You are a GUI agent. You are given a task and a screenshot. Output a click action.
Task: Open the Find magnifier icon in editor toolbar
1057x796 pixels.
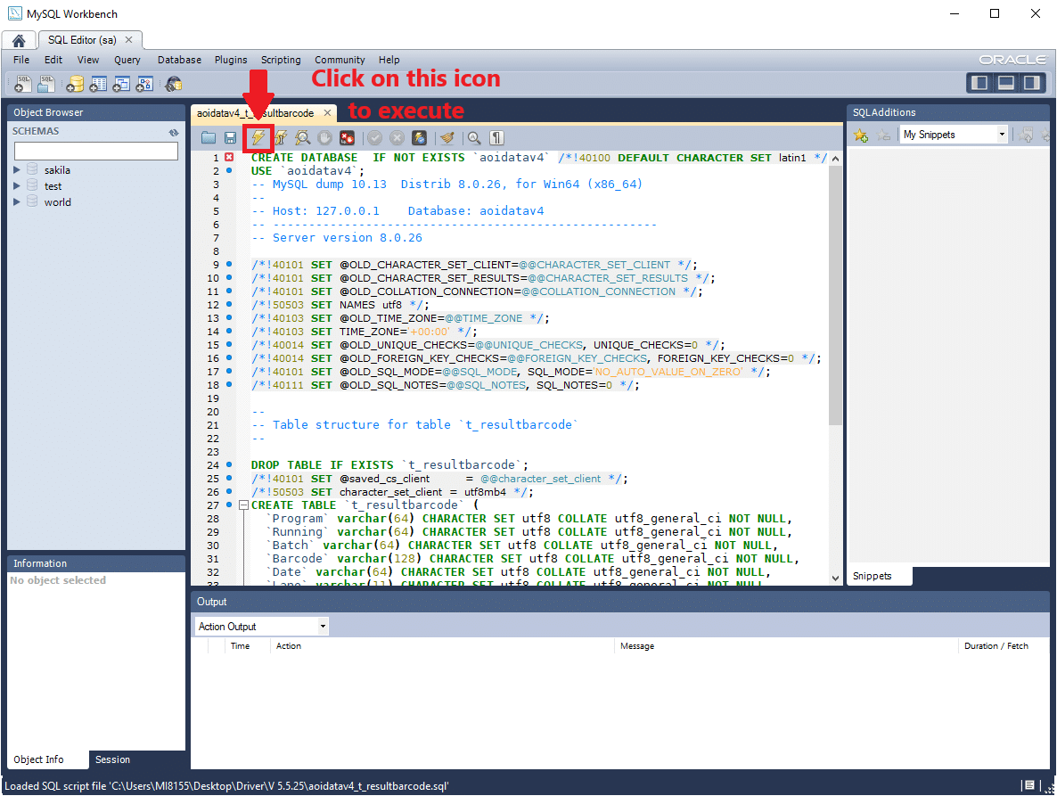point(474,138)
